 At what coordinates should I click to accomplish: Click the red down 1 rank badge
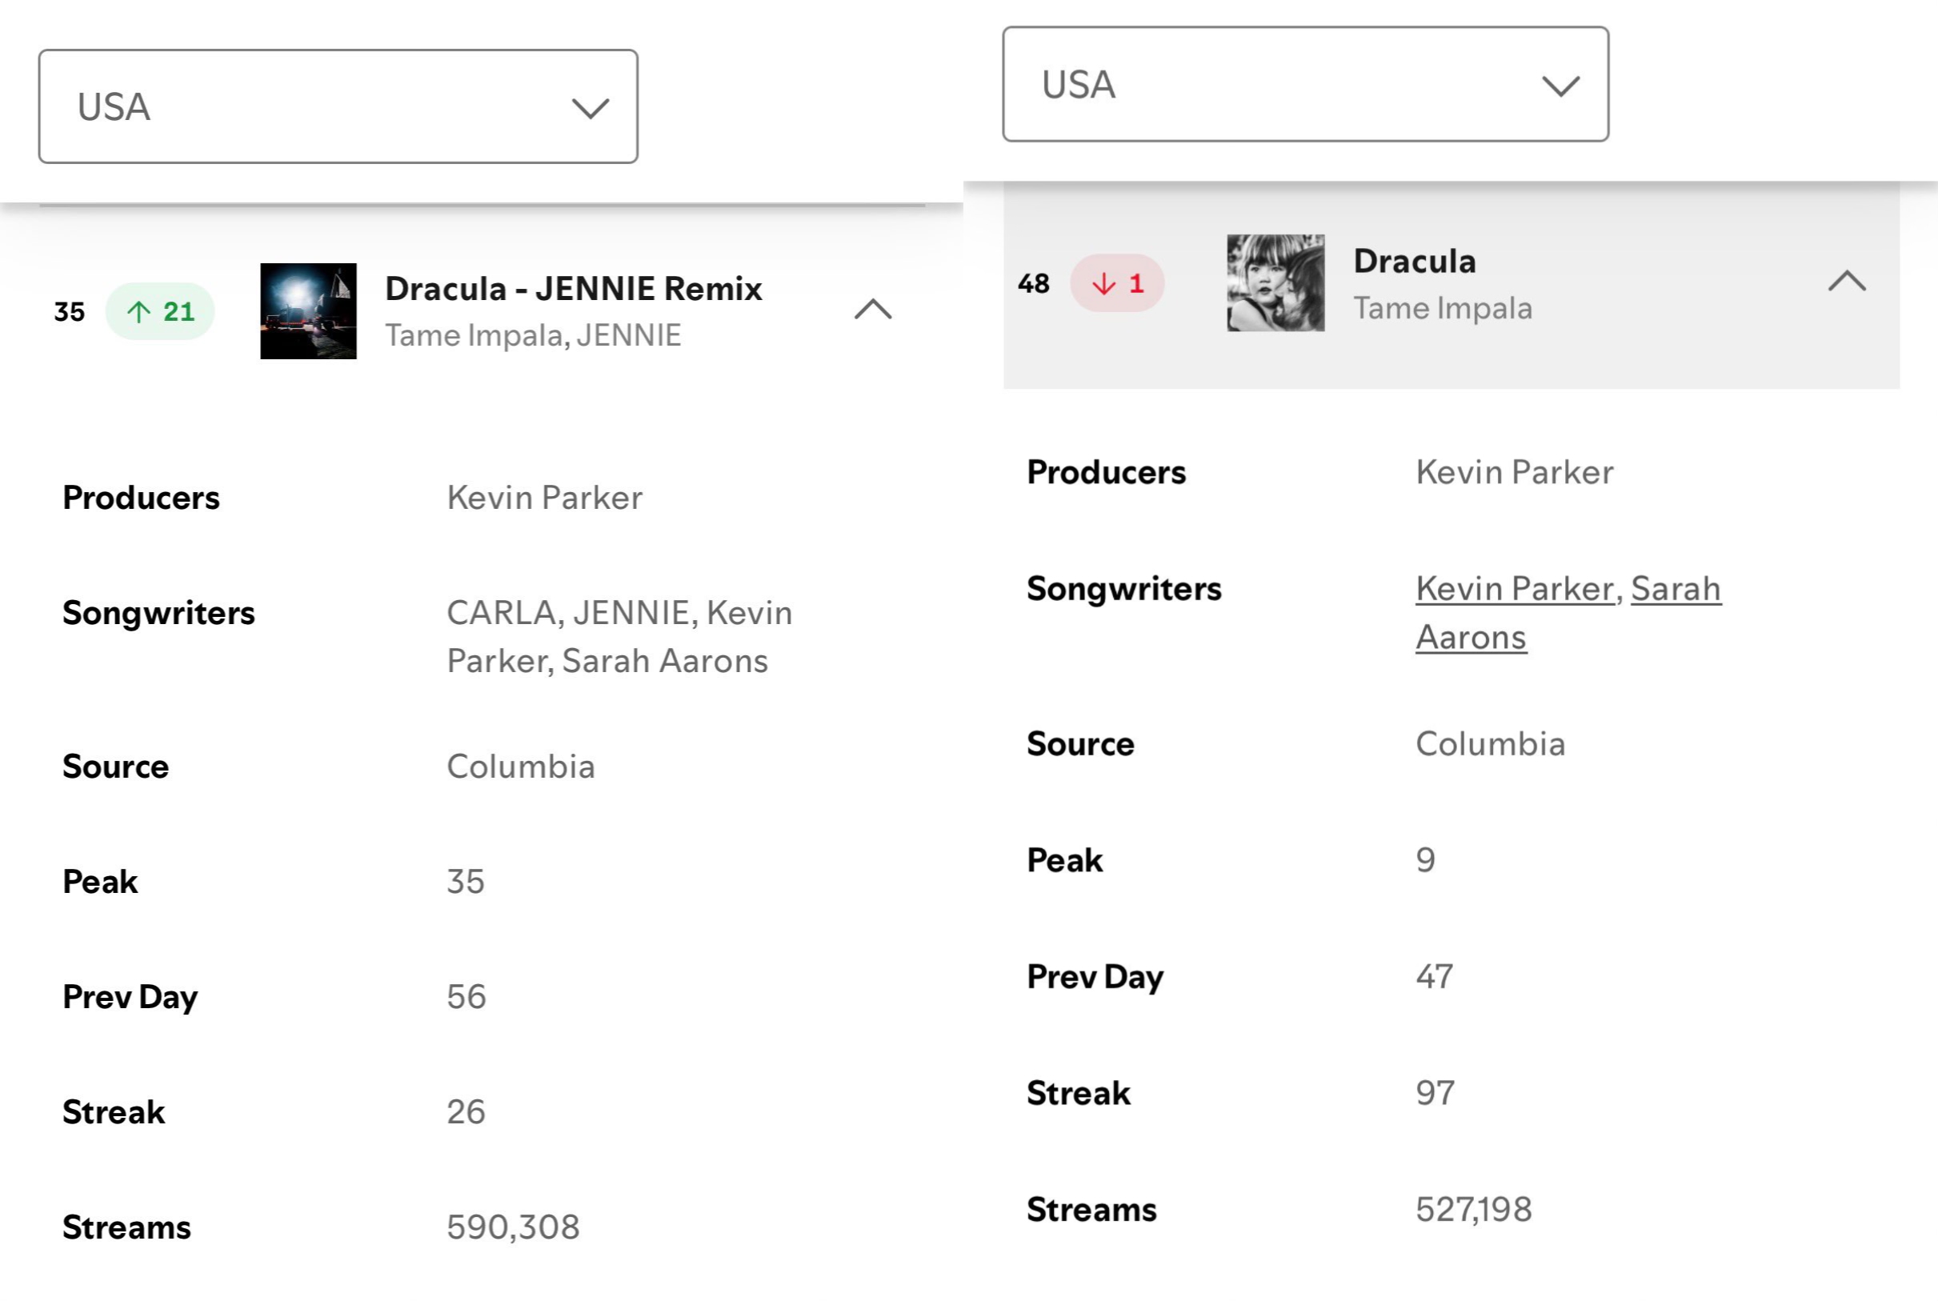1118,284
